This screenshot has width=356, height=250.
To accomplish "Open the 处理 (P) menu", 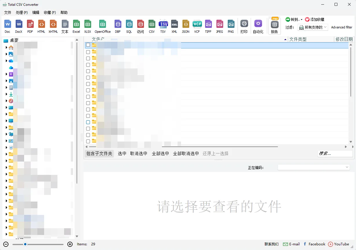I will coord(22,12).
